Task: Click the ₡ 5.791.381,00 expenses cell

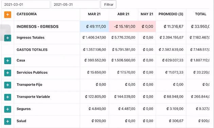Action: coord(124,50)
